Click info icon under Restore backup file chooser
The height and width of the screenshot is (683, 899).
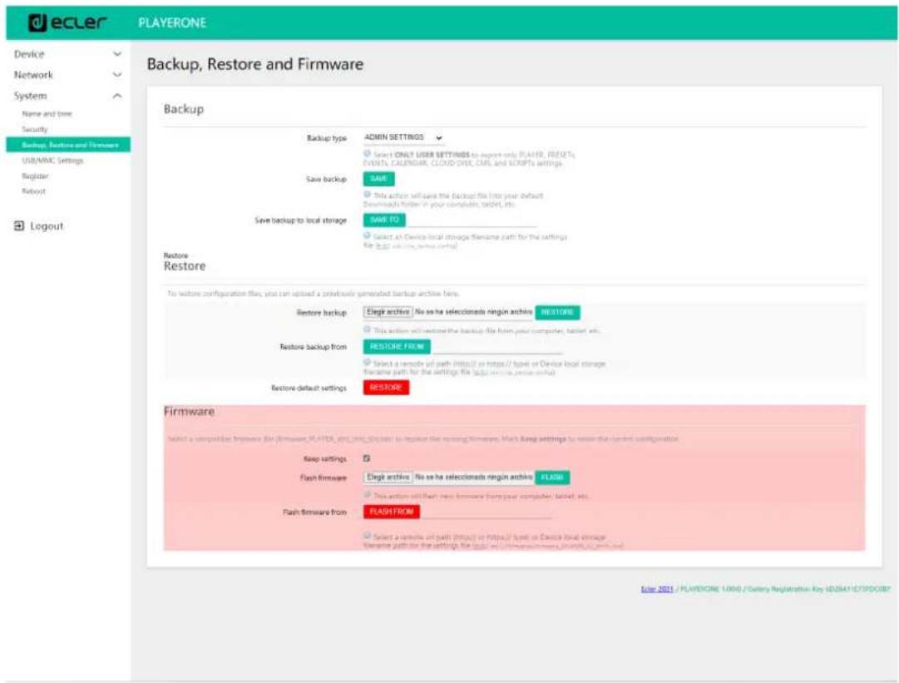tap(368, 329)
